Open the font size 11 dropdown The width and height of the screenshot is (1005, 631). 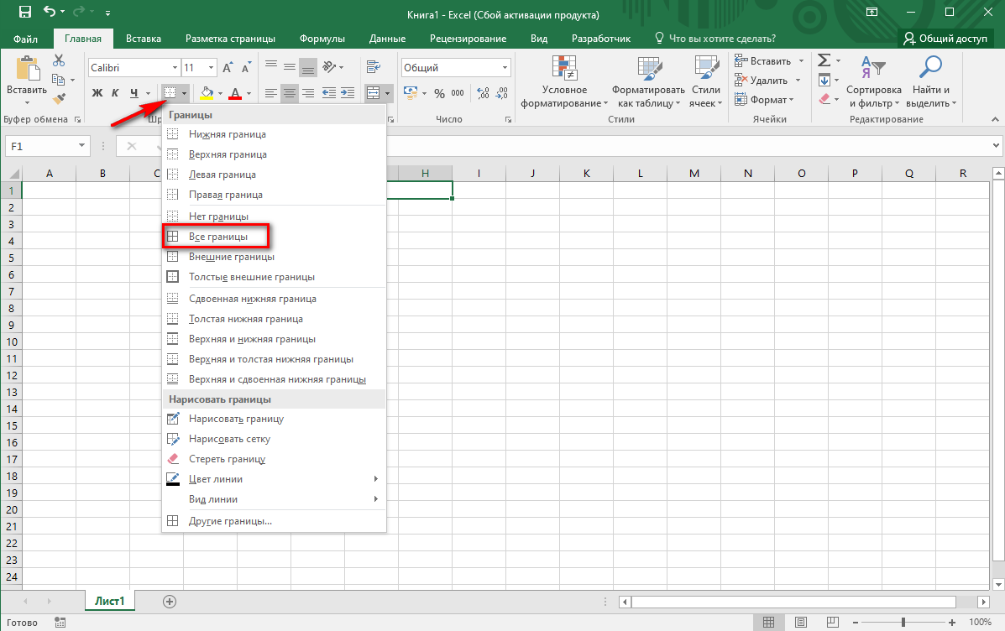tap(211, 68)
